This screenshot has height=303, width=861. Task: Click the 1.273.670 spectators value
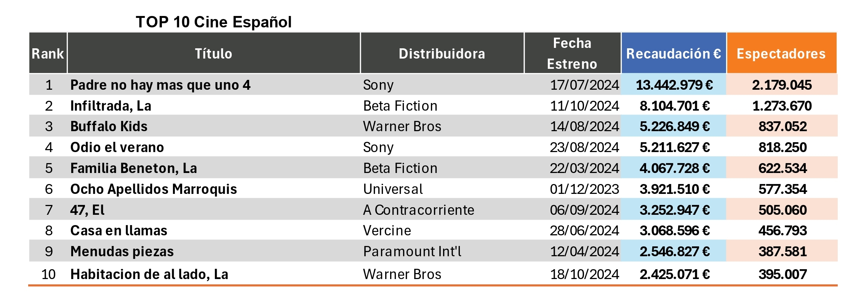click(782, 106)
